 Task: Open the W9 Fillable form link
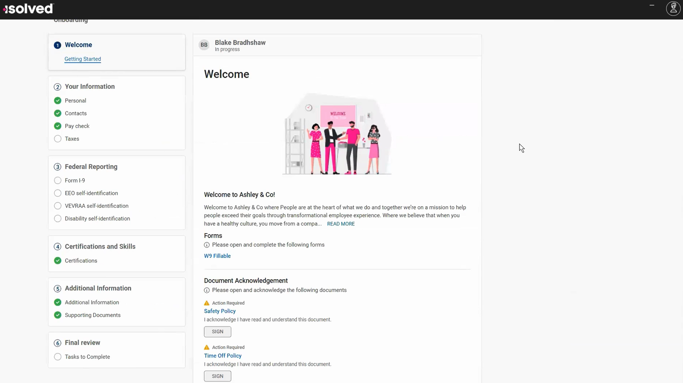pyautogui.click(x=217, y=256)
